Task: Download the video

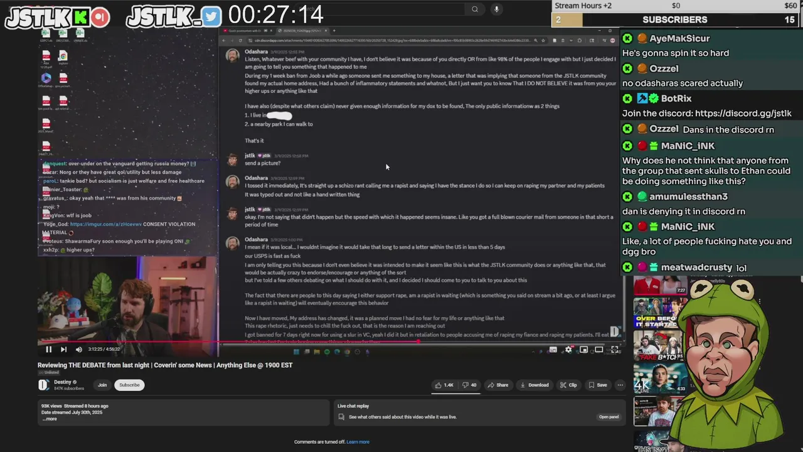Action: point(534,385)
